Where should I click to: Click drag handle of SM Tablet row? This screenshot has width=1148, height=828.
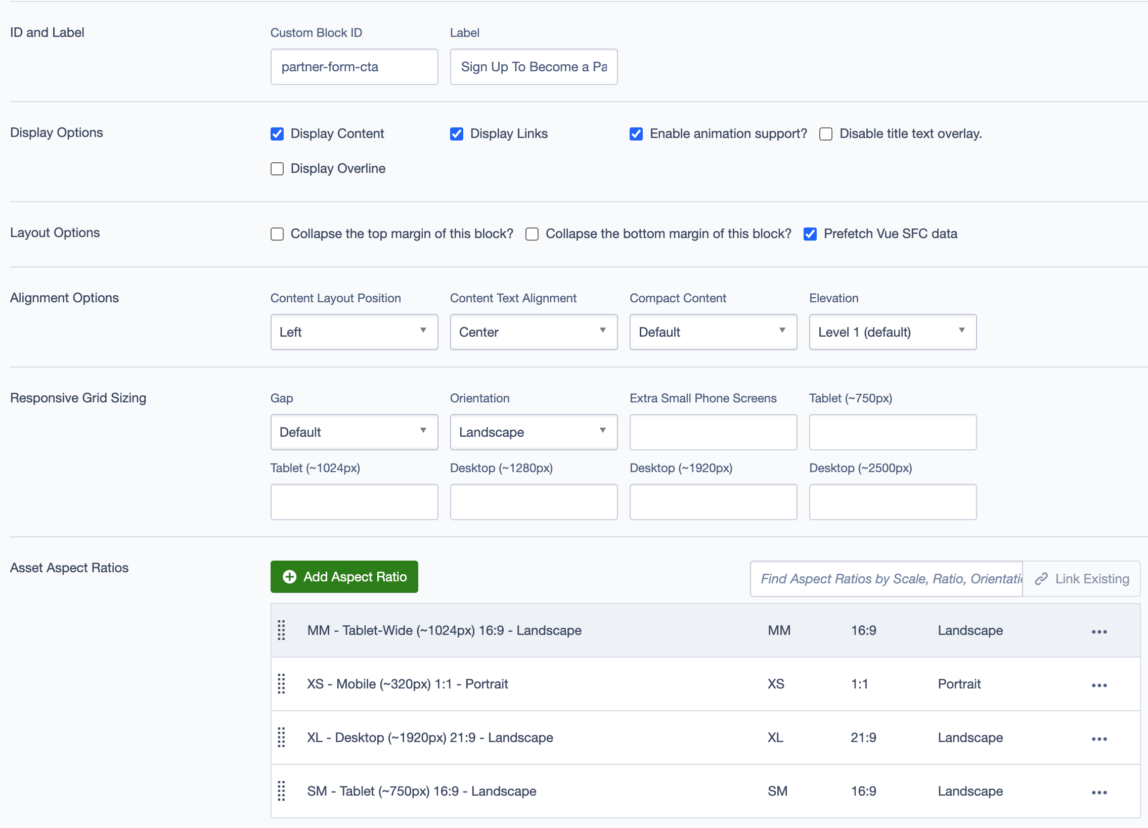pos(281,791)
